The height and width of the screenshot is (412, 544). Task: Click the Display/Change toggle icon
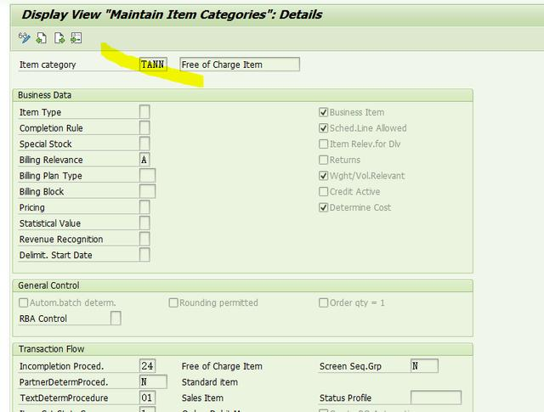[24, 38]
